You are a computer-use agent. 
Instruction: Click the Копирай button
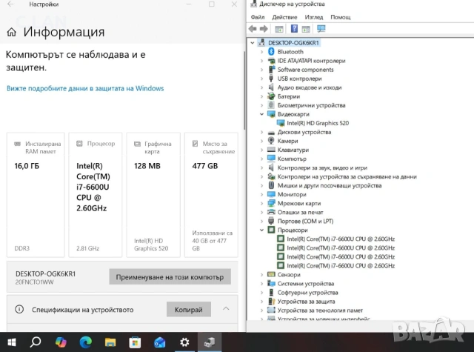[189, 309]
